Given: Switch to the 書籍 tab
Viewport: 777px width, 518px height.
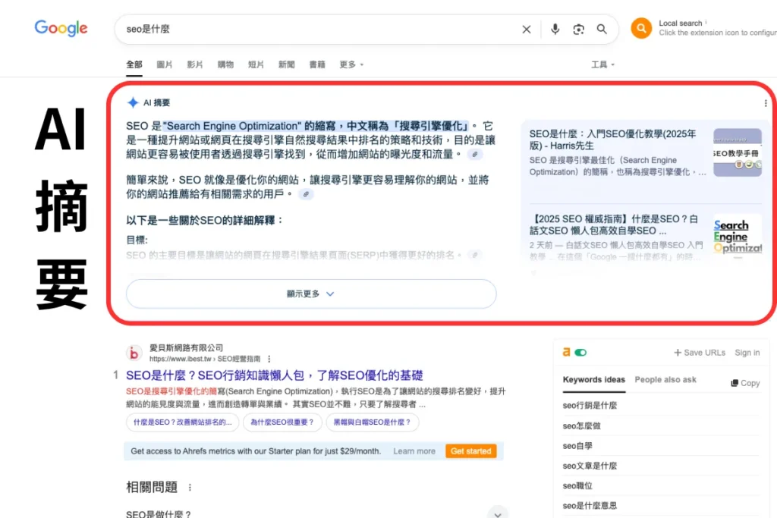Looking at the screenshot, I should (317, 64).
